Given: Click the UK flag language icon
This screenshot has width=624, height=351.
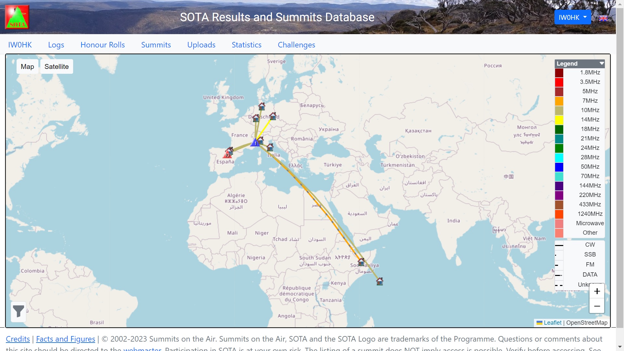Looking at the screenshot, I should [x=603, y=18].
